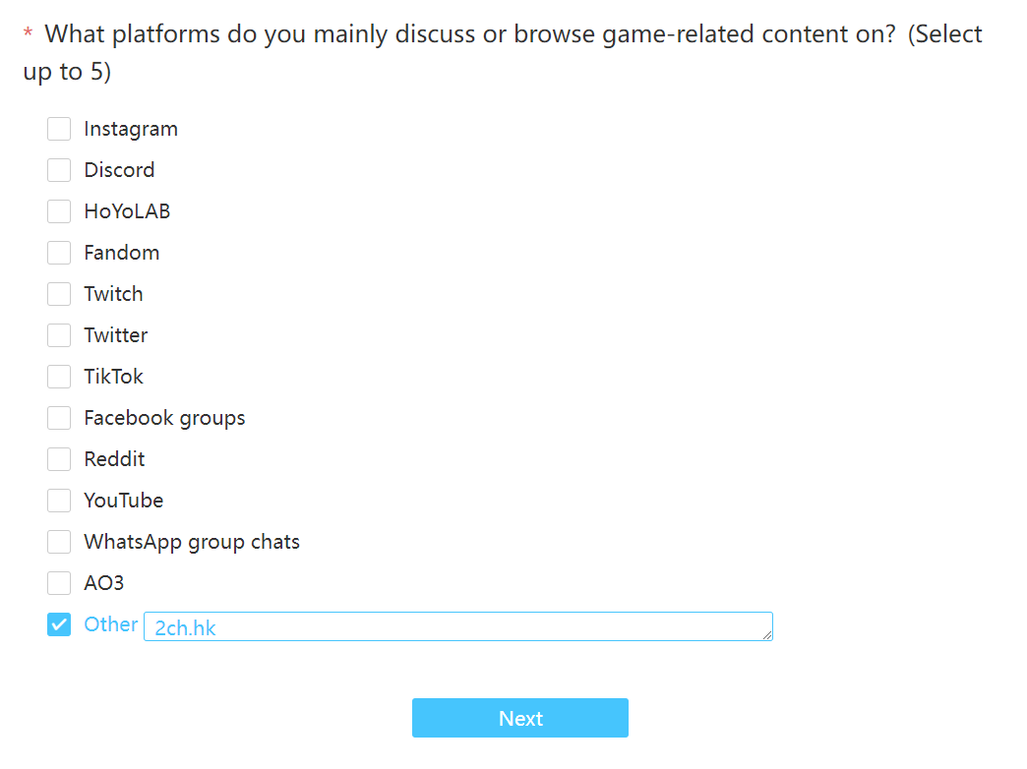Viewport: 1027px width, 769px height.
Task: Tick the Discord option box
Action: pos(59,170)
